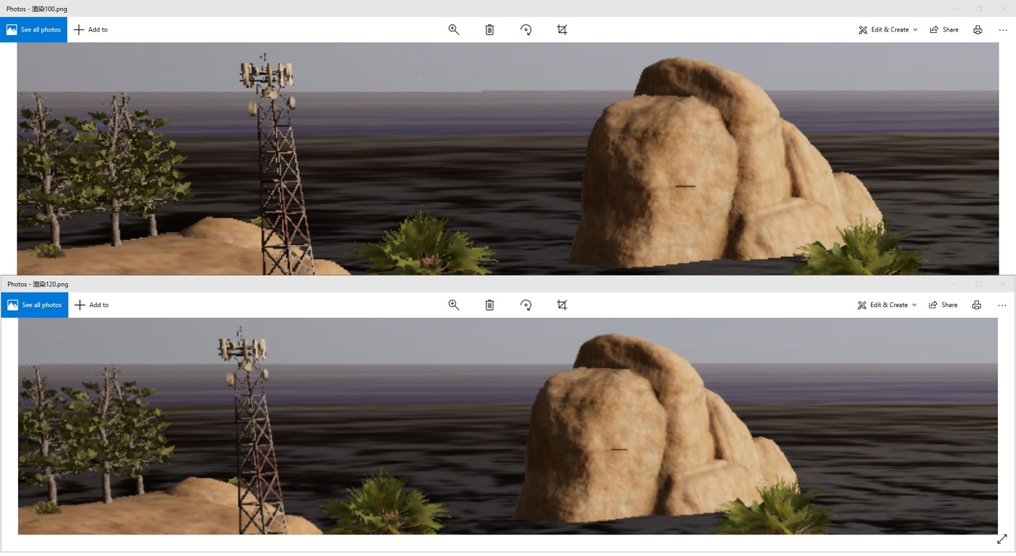
Task: Select Crop tool in 渲染120.png window
Action: tap(562, 305)
